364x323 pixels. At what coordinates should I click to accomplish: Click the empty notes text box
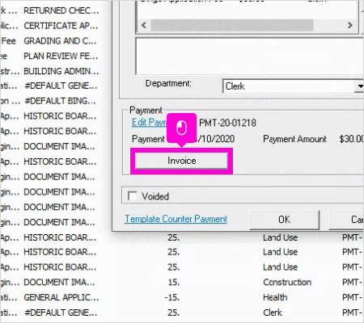[249, 56]
